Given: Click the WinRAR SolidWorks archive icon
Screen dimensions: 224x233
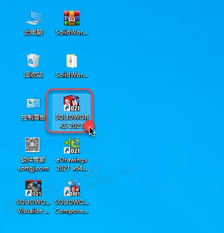Looking at the screenshot, I should (72, 18).
